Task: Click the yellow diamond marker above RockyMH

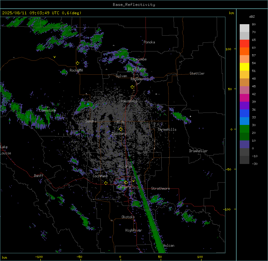Action: [x=77, y=63]
